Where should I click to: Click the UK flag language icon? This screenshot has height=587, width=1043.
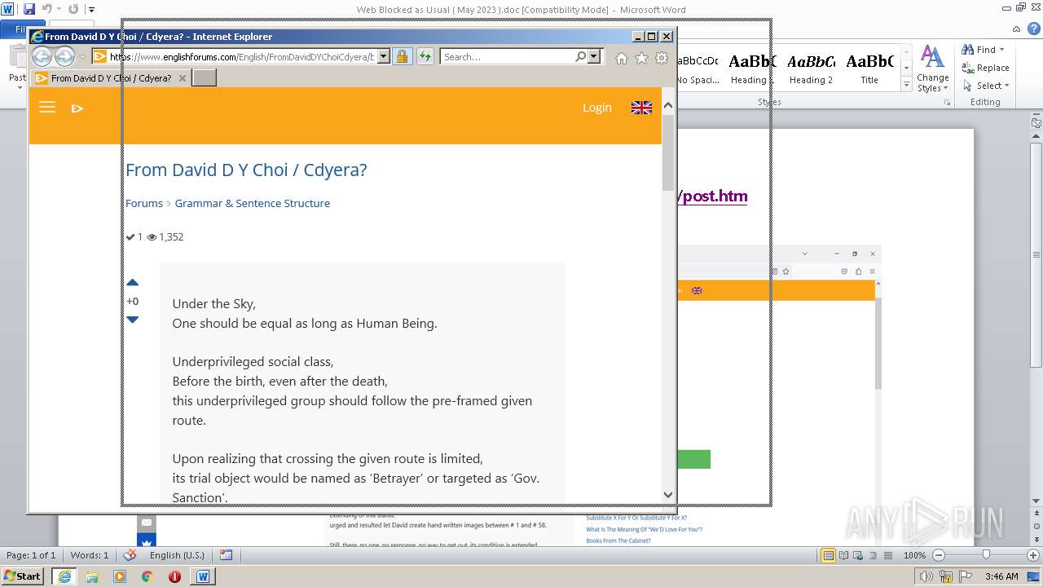coord(641,108)
